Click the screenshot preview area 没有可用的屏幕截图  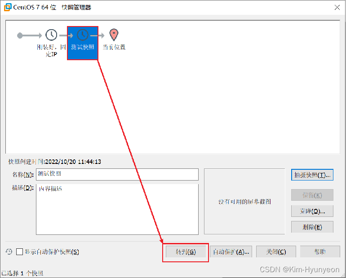(x=244, y=202)
